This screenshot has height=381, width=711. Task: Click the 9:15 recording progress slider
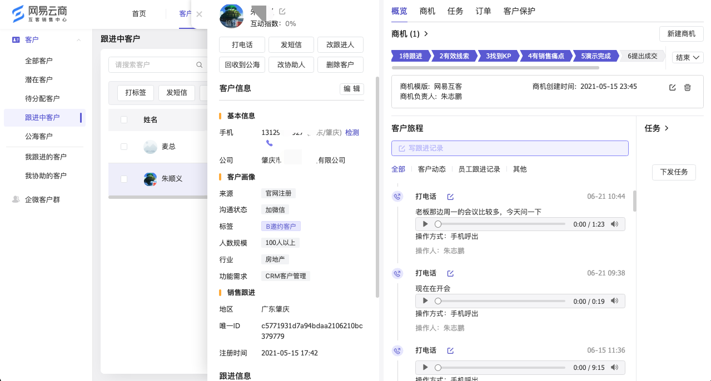coord(500,368)
